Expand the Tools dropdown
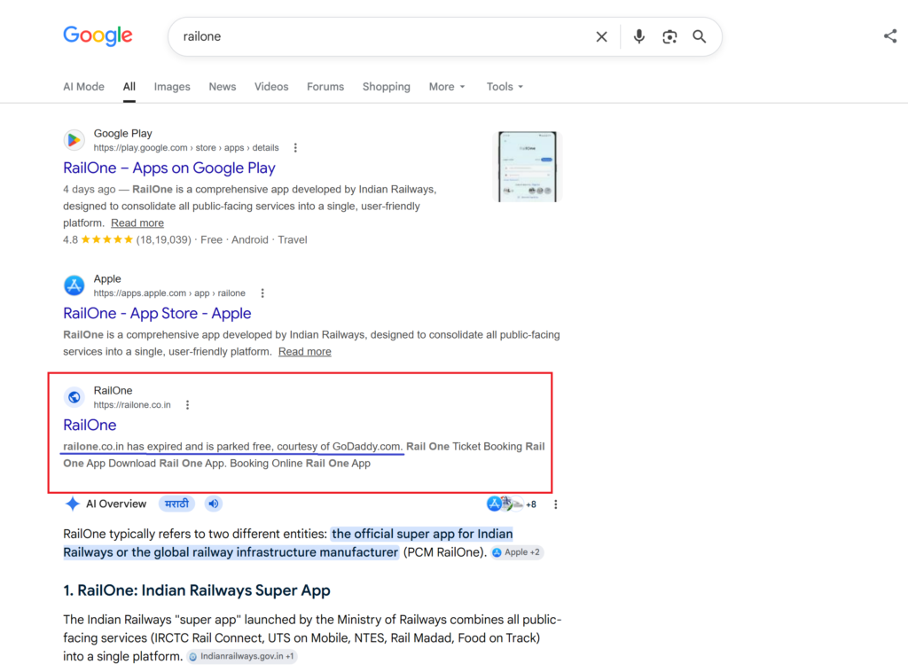 pyautogui.click(x=505, y=86)
